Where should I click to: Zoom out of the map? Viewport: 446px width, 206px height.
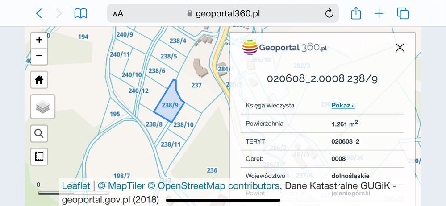pos(39,56)
